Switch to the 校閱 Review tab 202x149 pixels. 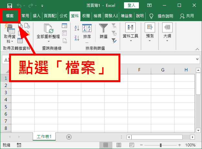click(x=86, y=16)
